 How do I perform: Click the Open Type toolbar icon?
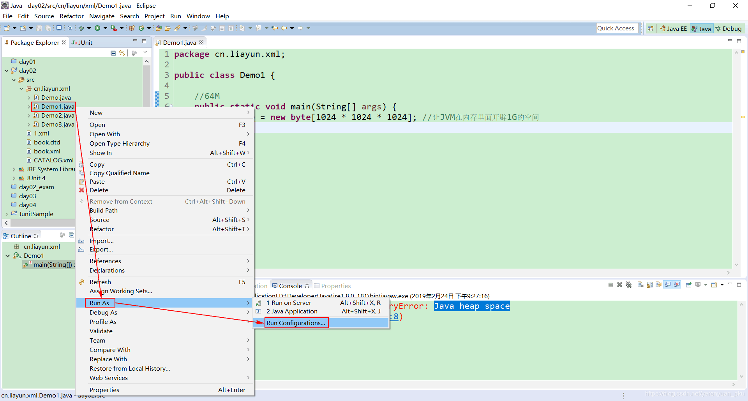[159, 28]
